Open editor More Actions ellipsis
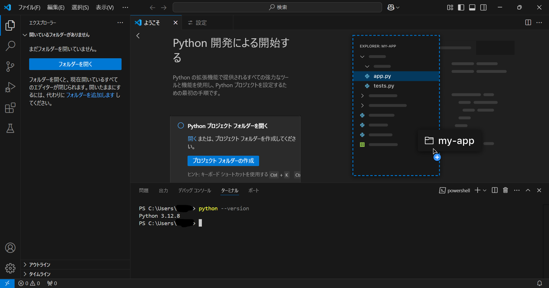Image resolution: width=549 pixels, height=288 pixels. [x=539, y=23]
